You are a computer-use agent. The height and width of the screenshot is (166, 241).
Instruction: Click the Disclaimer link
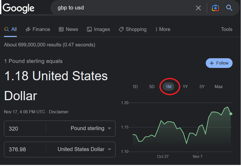pos(59,112)
